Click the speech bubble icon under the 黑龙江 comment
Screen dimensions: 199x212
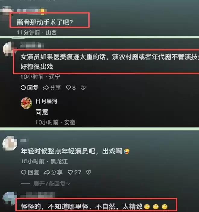coord(24,172)
